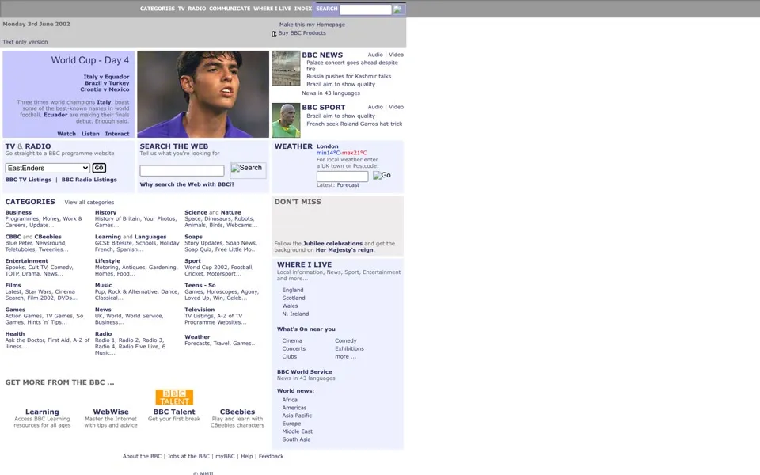Open the BBC News thumbnail image

286,68
